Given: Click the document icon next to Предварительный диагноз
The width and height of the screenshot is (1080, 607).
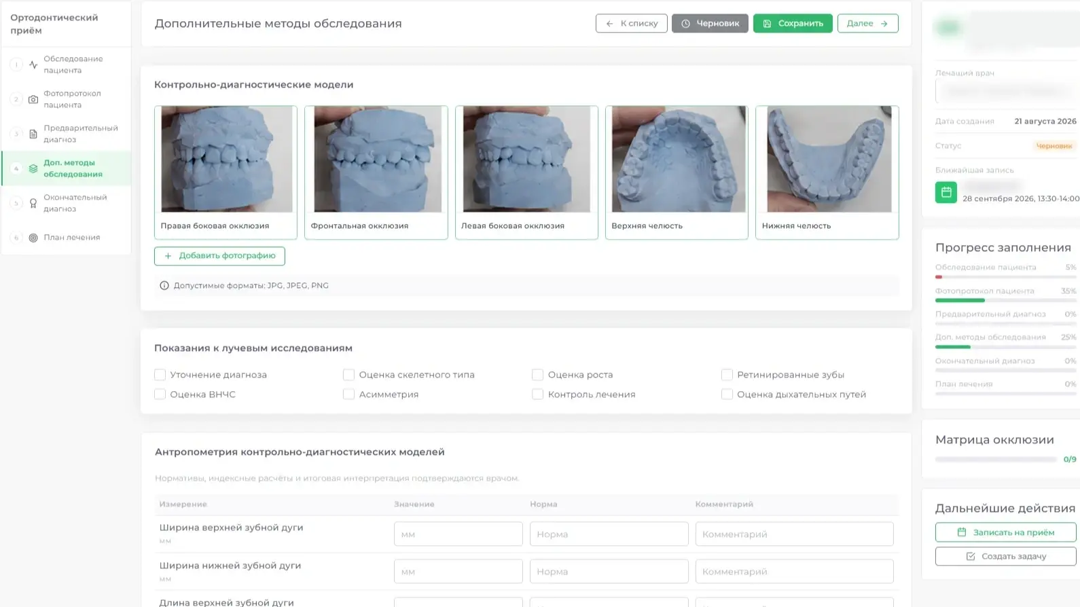Looking at the screenshot, I should [x=33, y=134].
